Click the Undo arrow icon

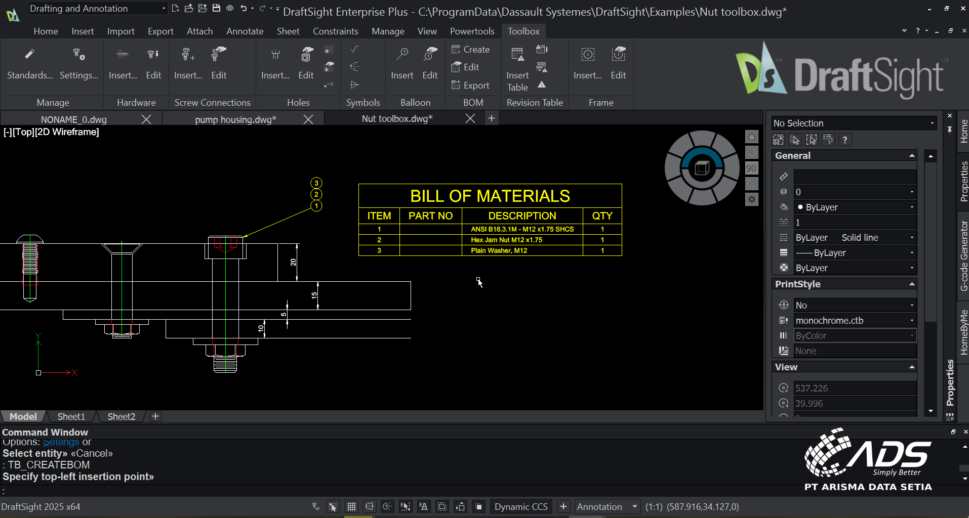click(x=244, y=8)
